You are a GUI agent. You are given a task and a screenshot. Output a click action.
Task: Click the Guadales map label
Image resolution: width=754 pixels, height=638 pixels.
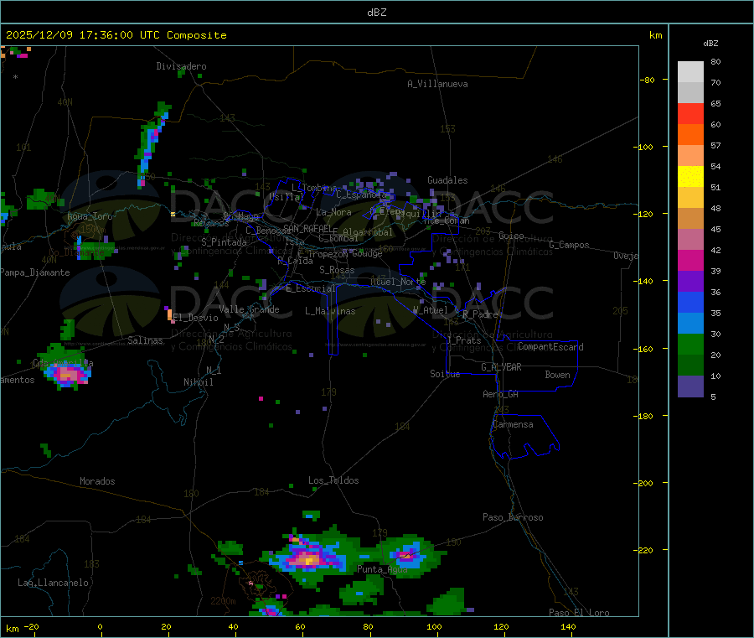click(447, 180)
